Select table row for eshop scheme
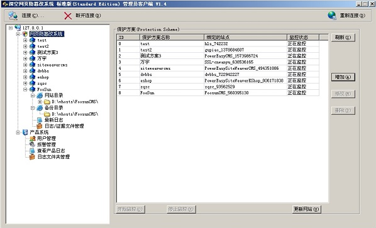Screen dimensions: 376x228 coord(218,80)
